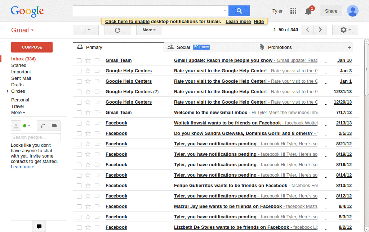369x232 pixels.
Task: Open the +Tyler profile link
Action: pos(276,11)
